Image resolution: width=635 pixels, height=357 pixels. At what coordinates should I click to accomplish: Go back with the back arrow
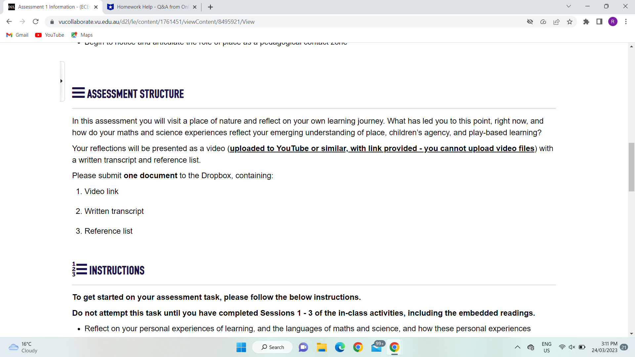click(9, 22)
